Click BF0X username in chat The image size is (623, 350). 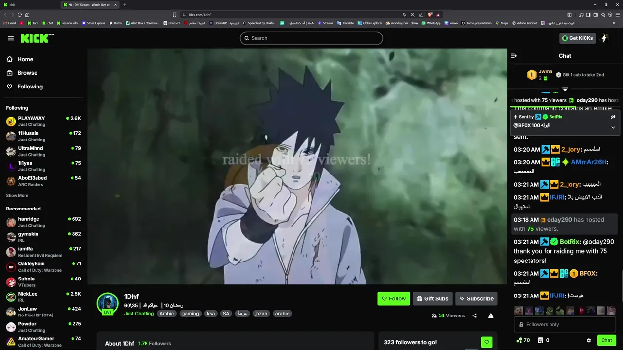click(587, 273)
